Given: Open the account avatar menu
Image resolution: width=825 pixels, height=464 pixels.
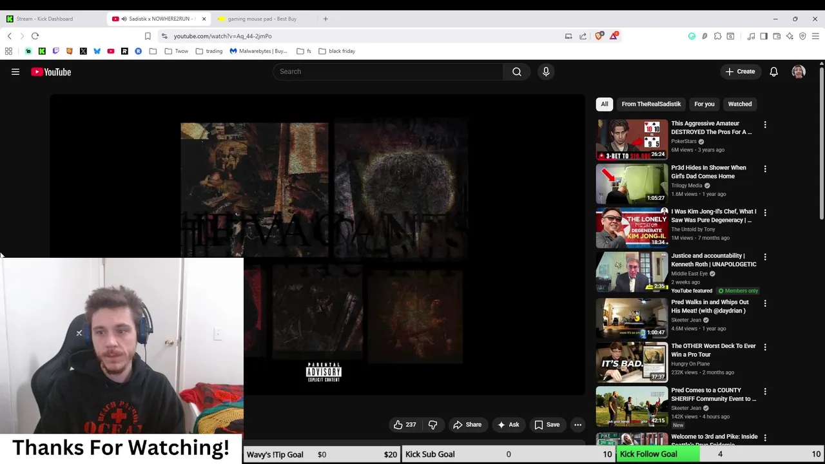Looking at the screenshot, I should coord(799,72).
